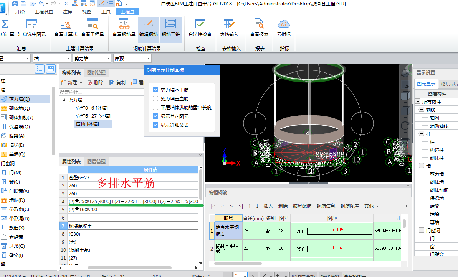
Task: Click the vertical scrollbar of the rebar table
Action: click(x=404, y=223)
